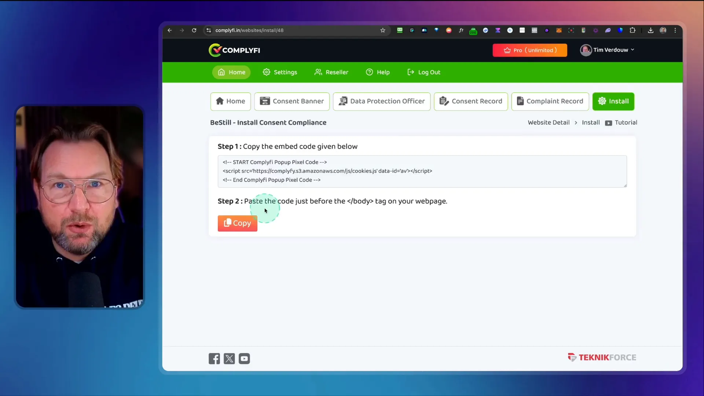Open the Reseller menu item

click(331, 72)
